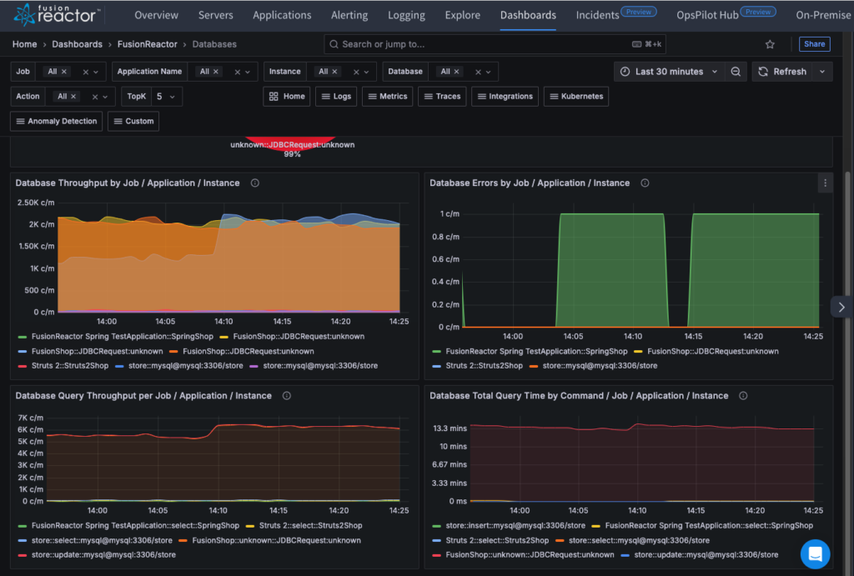
Task: Expand the Job filter dropdown
Action: coord(96,72)
